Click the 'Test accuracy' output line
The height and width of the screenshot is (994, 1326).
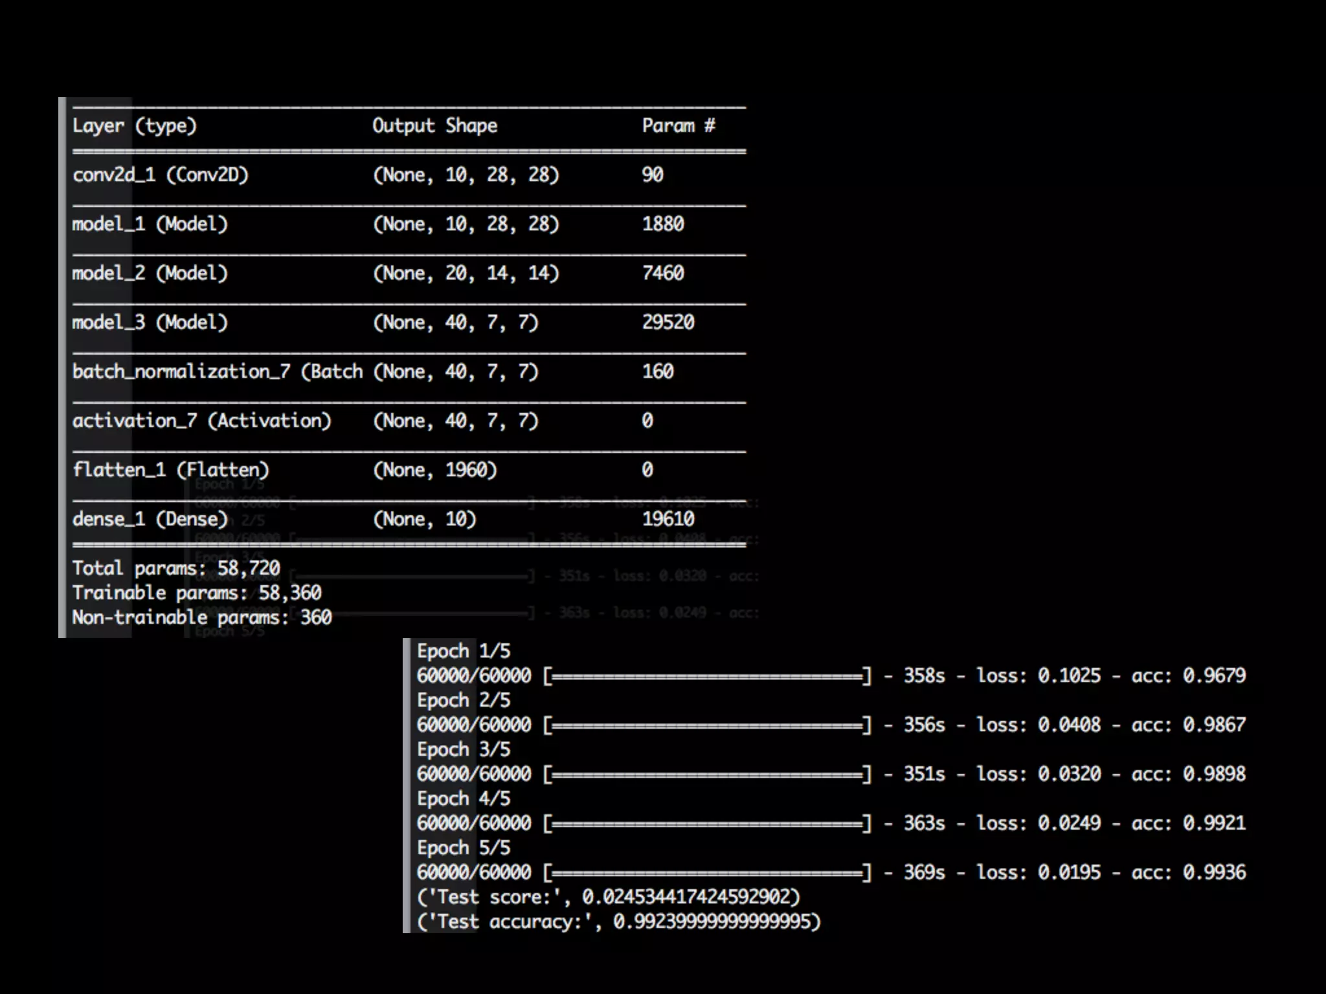[618, 922]
